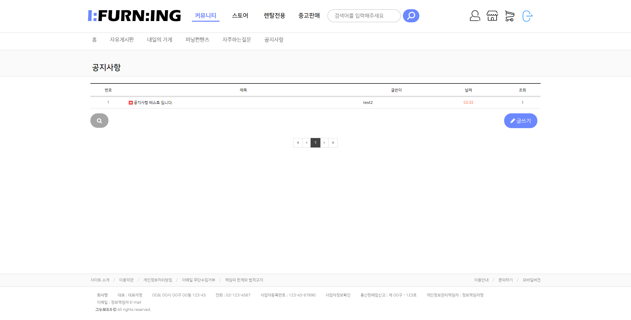Go to the first page arrow
This screenshot has height=320, width=631.
pos(298,143)
